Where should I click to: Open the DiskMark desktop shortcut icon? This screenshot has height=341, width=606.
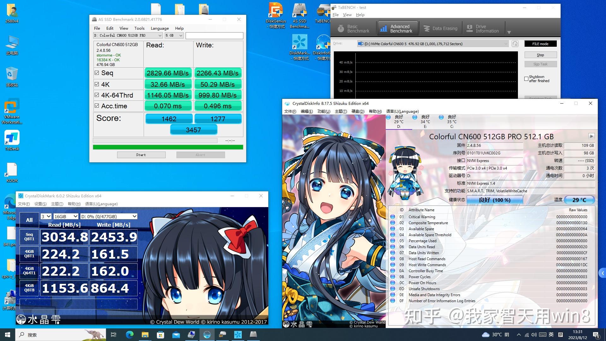(300, 47)
